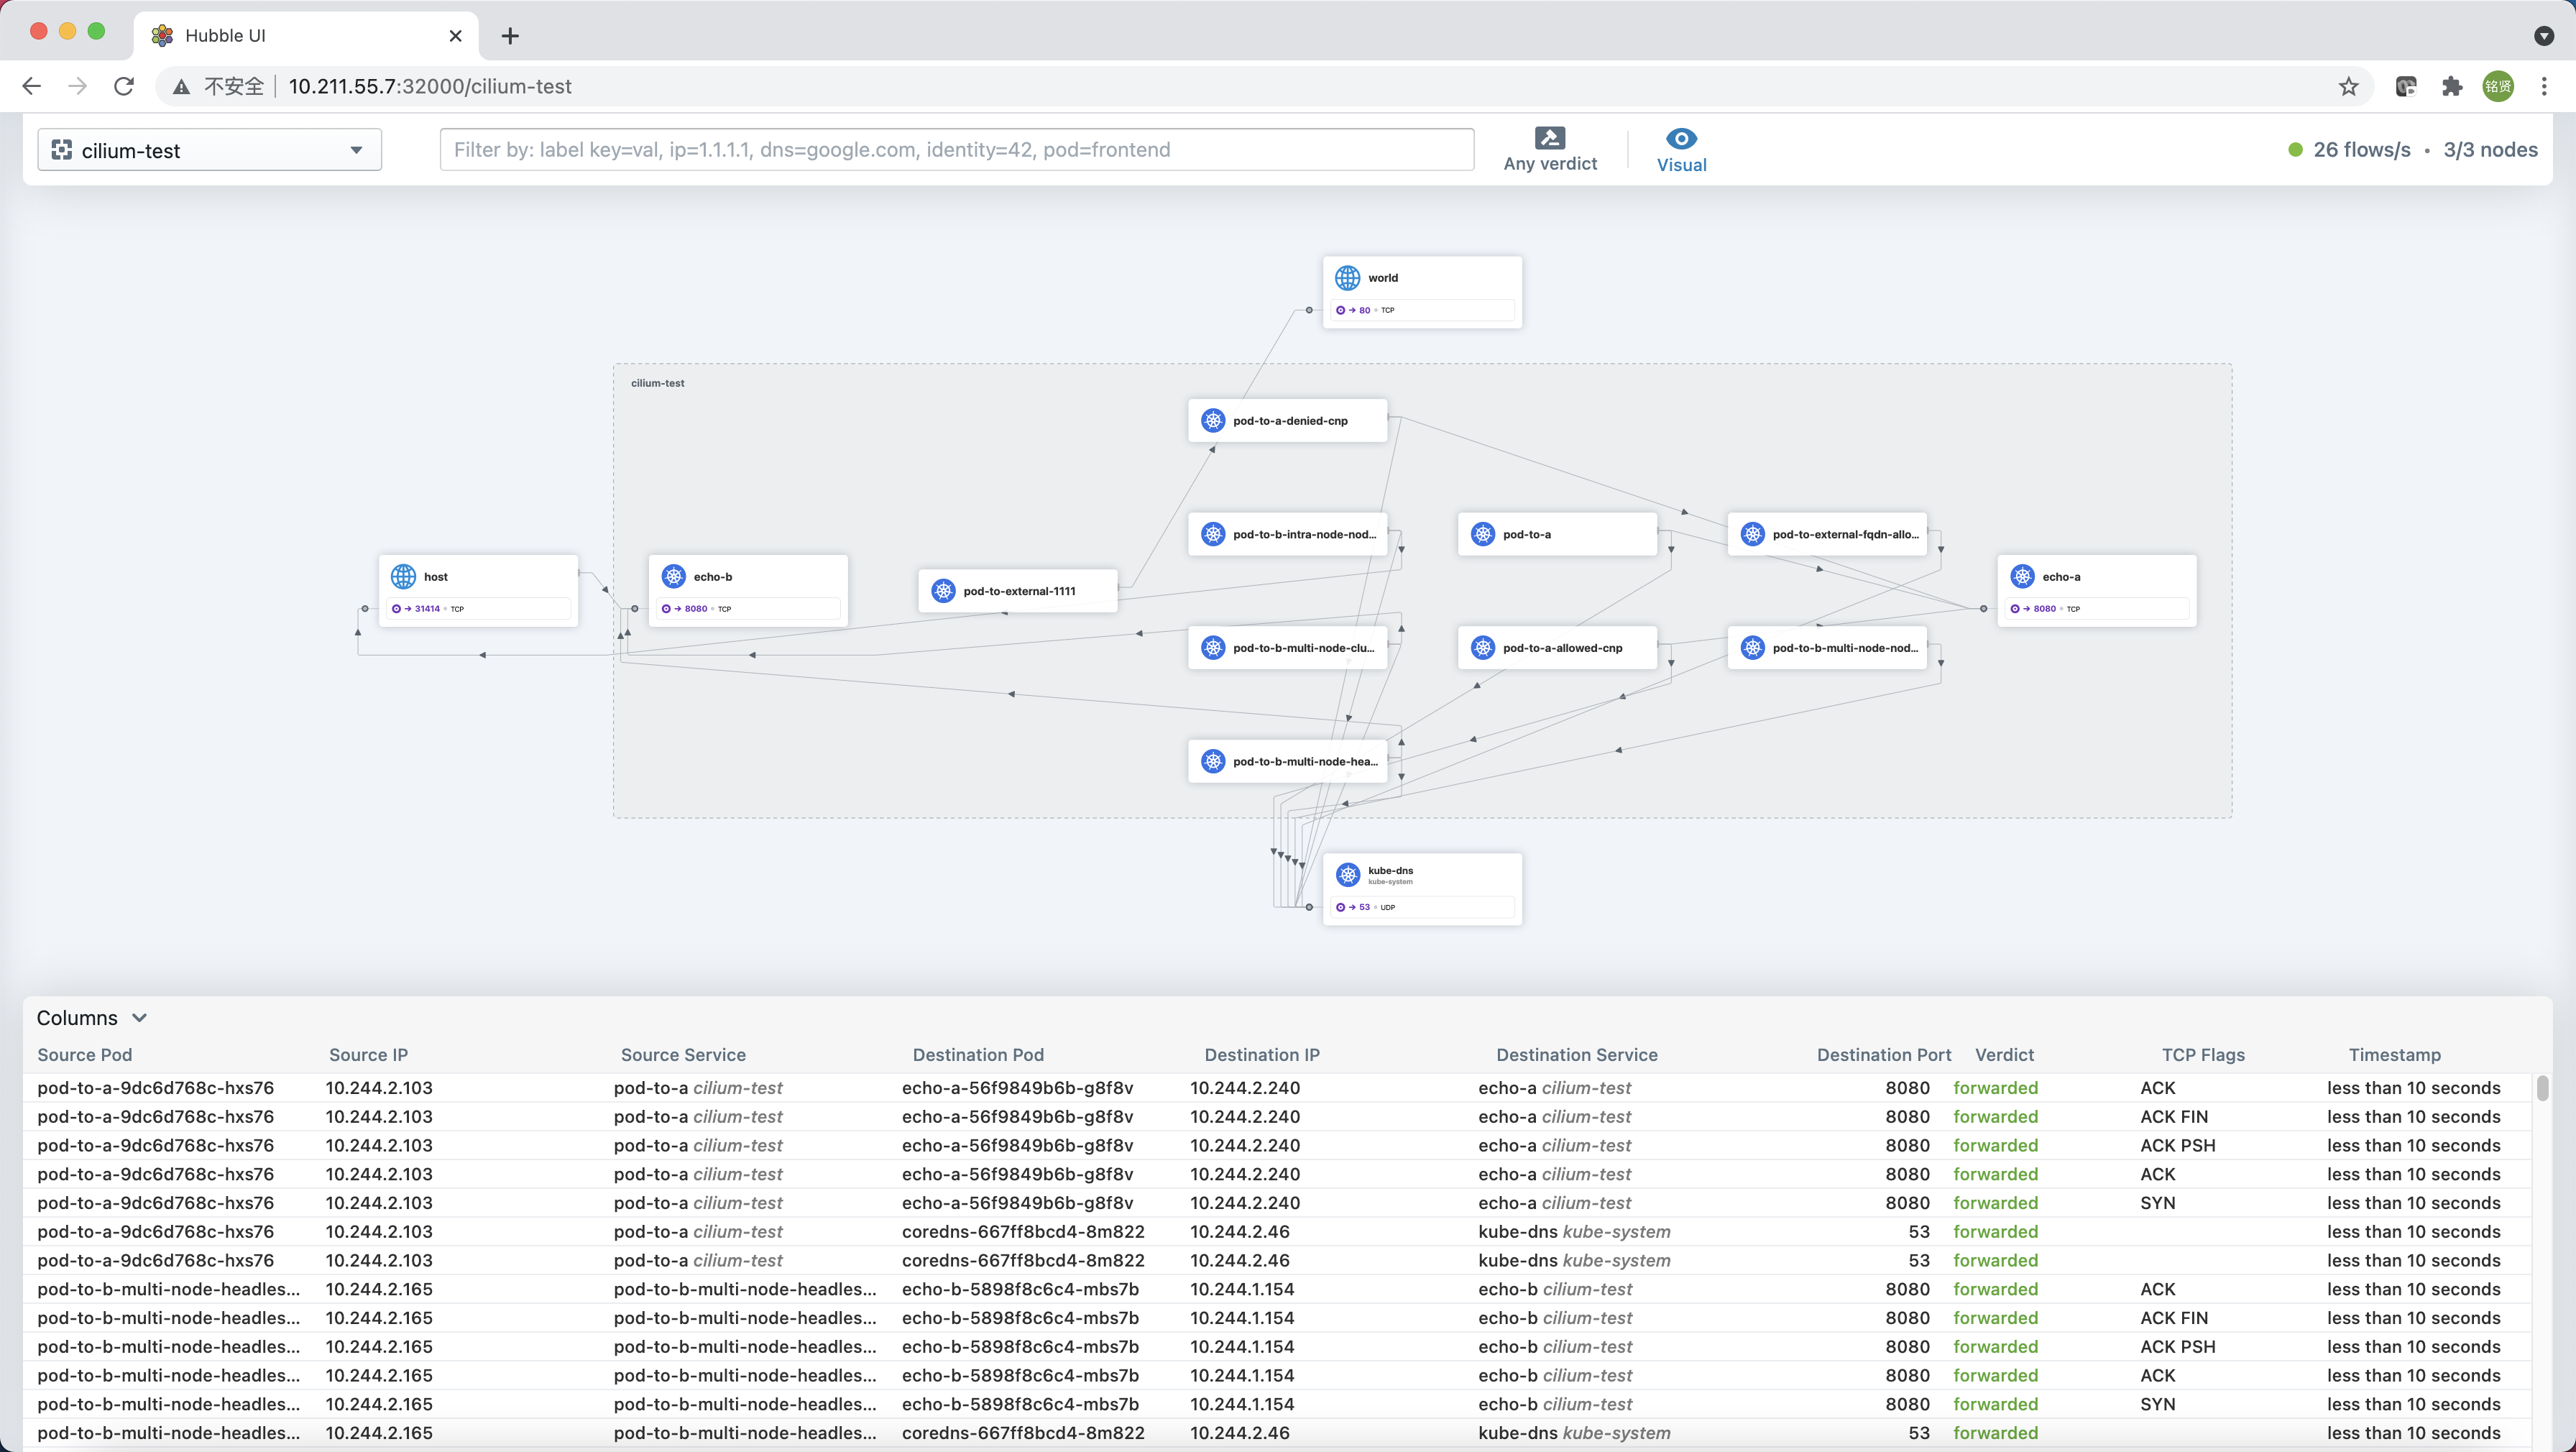This screenshot has width=2576, height=1452.
Task: Click the globe icon on the host node
Action: pyautogui.click(x=403, y=576)
